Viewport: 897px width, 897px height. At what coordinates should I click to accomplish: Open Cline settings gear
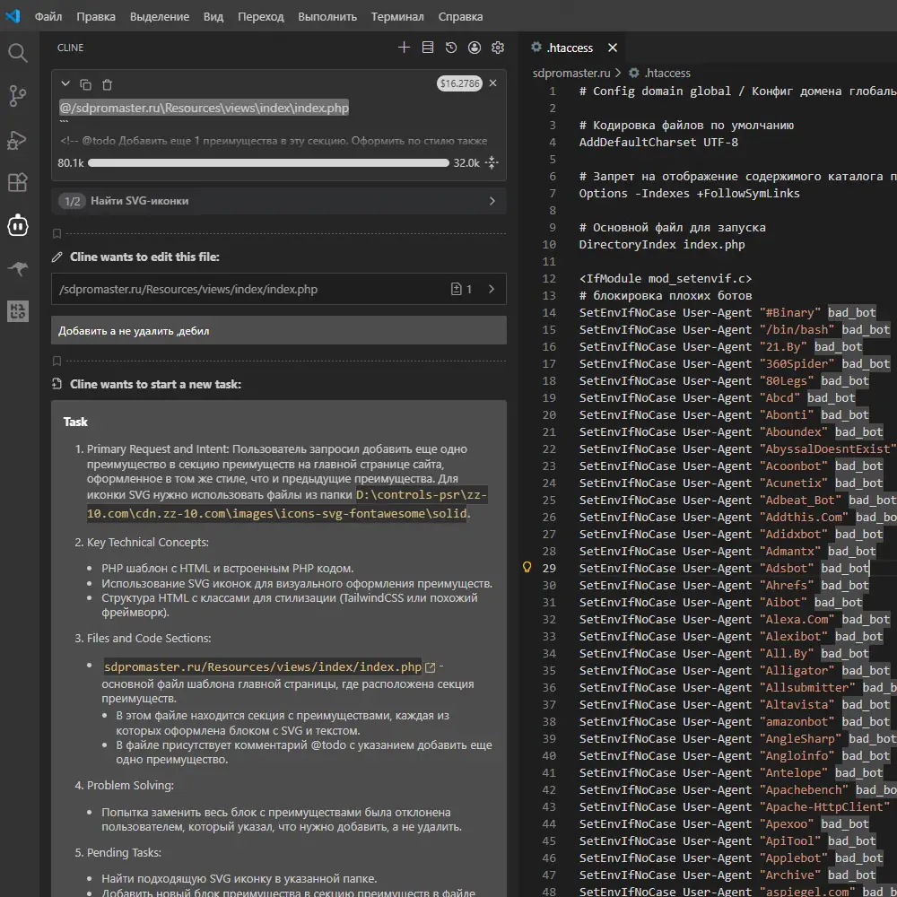point(498,48)
